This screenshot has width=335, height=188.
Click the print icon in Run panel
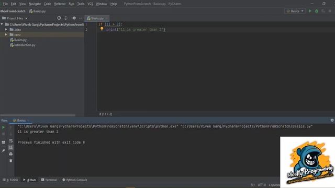point(10,154)
